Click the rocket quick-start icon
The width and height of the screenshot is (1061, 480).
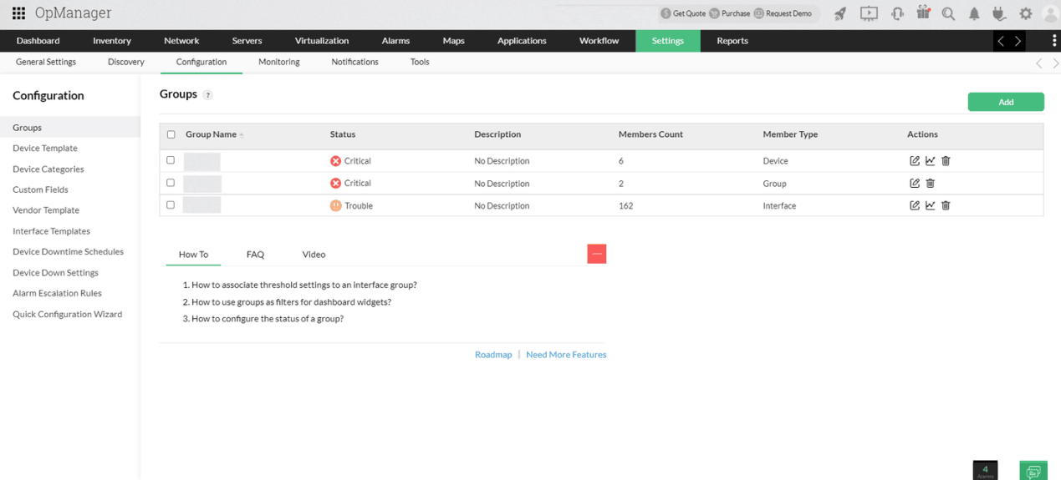click(840, 13)
